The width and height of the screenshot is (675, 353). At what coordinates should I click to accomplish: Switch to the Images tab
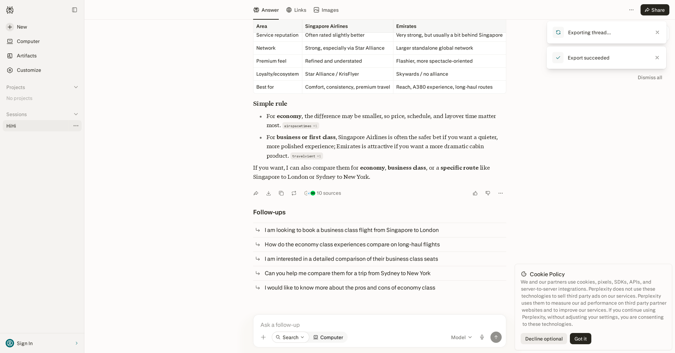326,10
